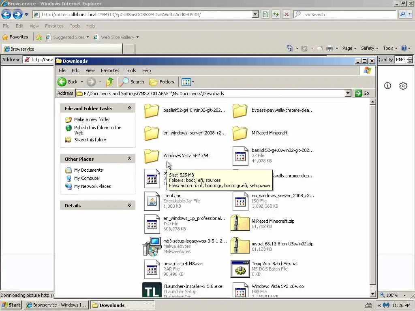Click scroll up arrow in Downloads file list
The image size is (415, 311).
pos(373,102)
